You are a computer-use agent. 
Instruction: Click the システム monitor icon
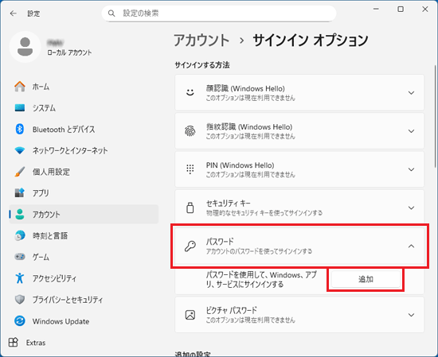click(x=20, y=107)
